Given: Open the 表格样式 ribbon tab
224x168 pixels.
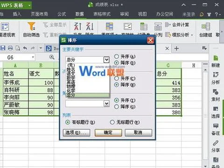Looking at the screenshot, I should coord(102,14).
